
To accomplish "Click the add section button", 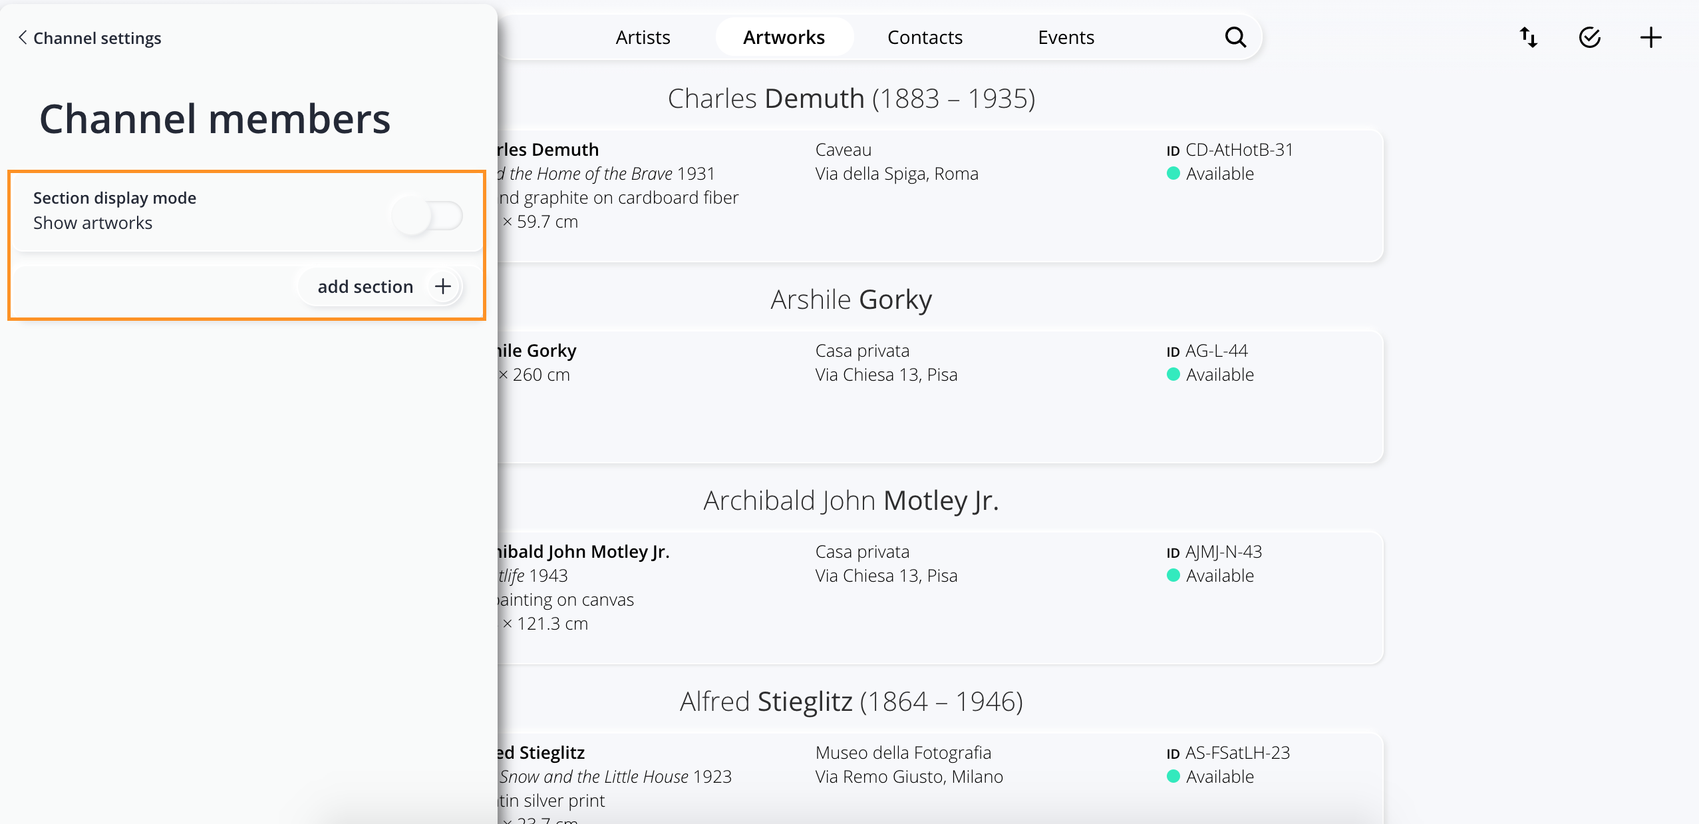I will tap(380, 286).
